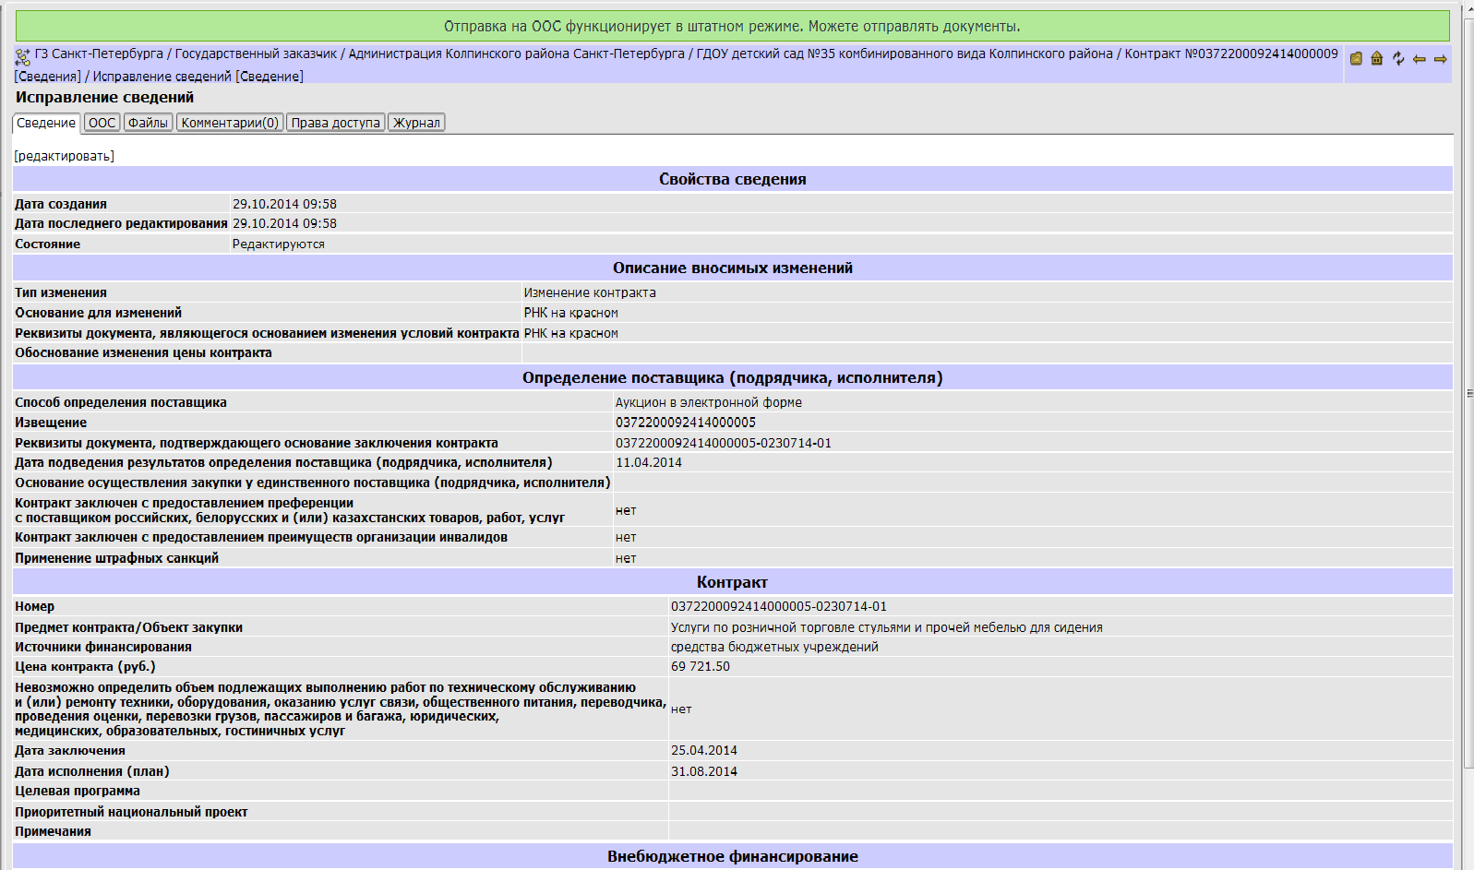The height and width of the screenshot is (870, 1474).
Task: Click the Источники финансирования label
Action: pyautogui.click(x=103, y=647)
